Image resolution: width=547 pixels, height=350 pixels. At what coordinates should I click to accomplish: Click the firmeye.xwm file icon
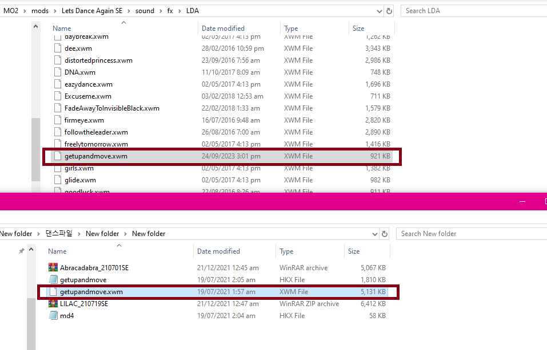click(58, 120)
